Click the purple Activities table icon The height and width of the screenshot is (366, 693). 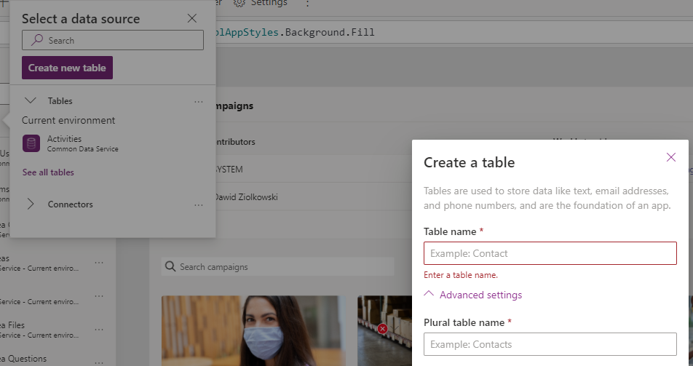[x=31, y=143]
